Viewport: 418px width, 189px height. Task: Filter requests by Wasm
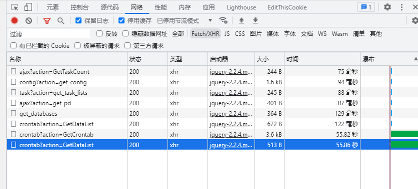coord(339,34)
